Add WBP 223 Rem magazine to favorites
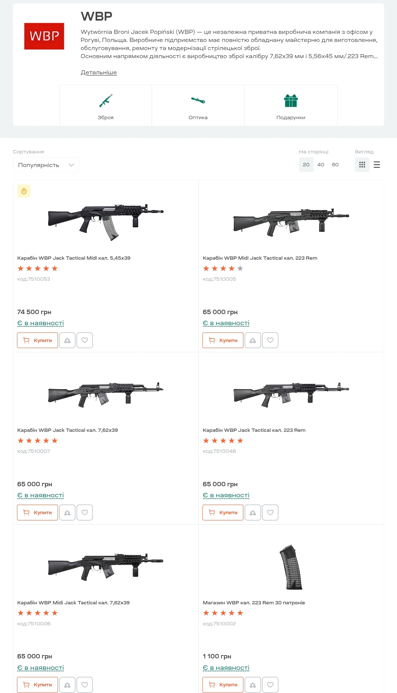397x693 pixels. click(270, 685)
